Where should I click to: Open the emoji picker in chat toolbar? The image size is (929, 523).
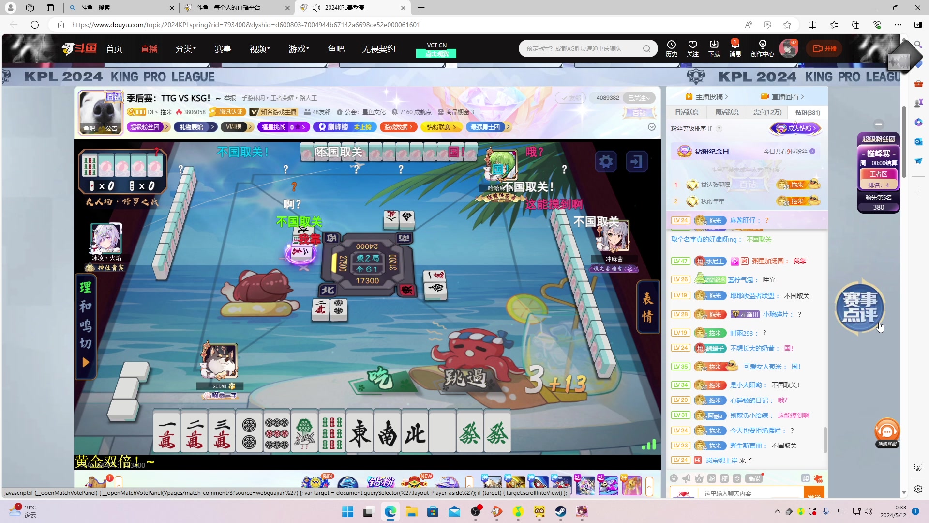674,478
